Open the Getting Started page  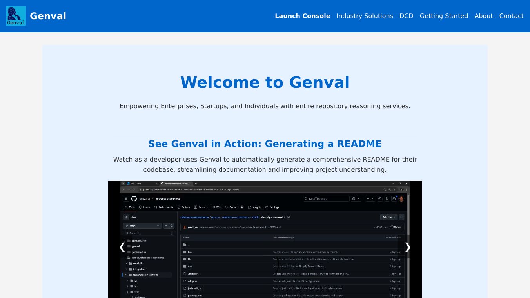point(444,16)
